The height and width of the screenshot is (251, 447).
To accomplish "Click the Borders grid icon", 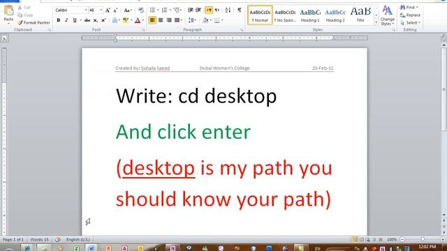I will coord(217,20).
